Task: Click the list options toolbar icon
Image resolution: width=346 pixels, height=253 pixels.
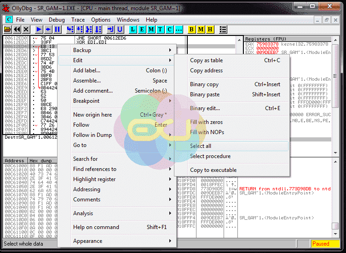Action: (223, 29)
